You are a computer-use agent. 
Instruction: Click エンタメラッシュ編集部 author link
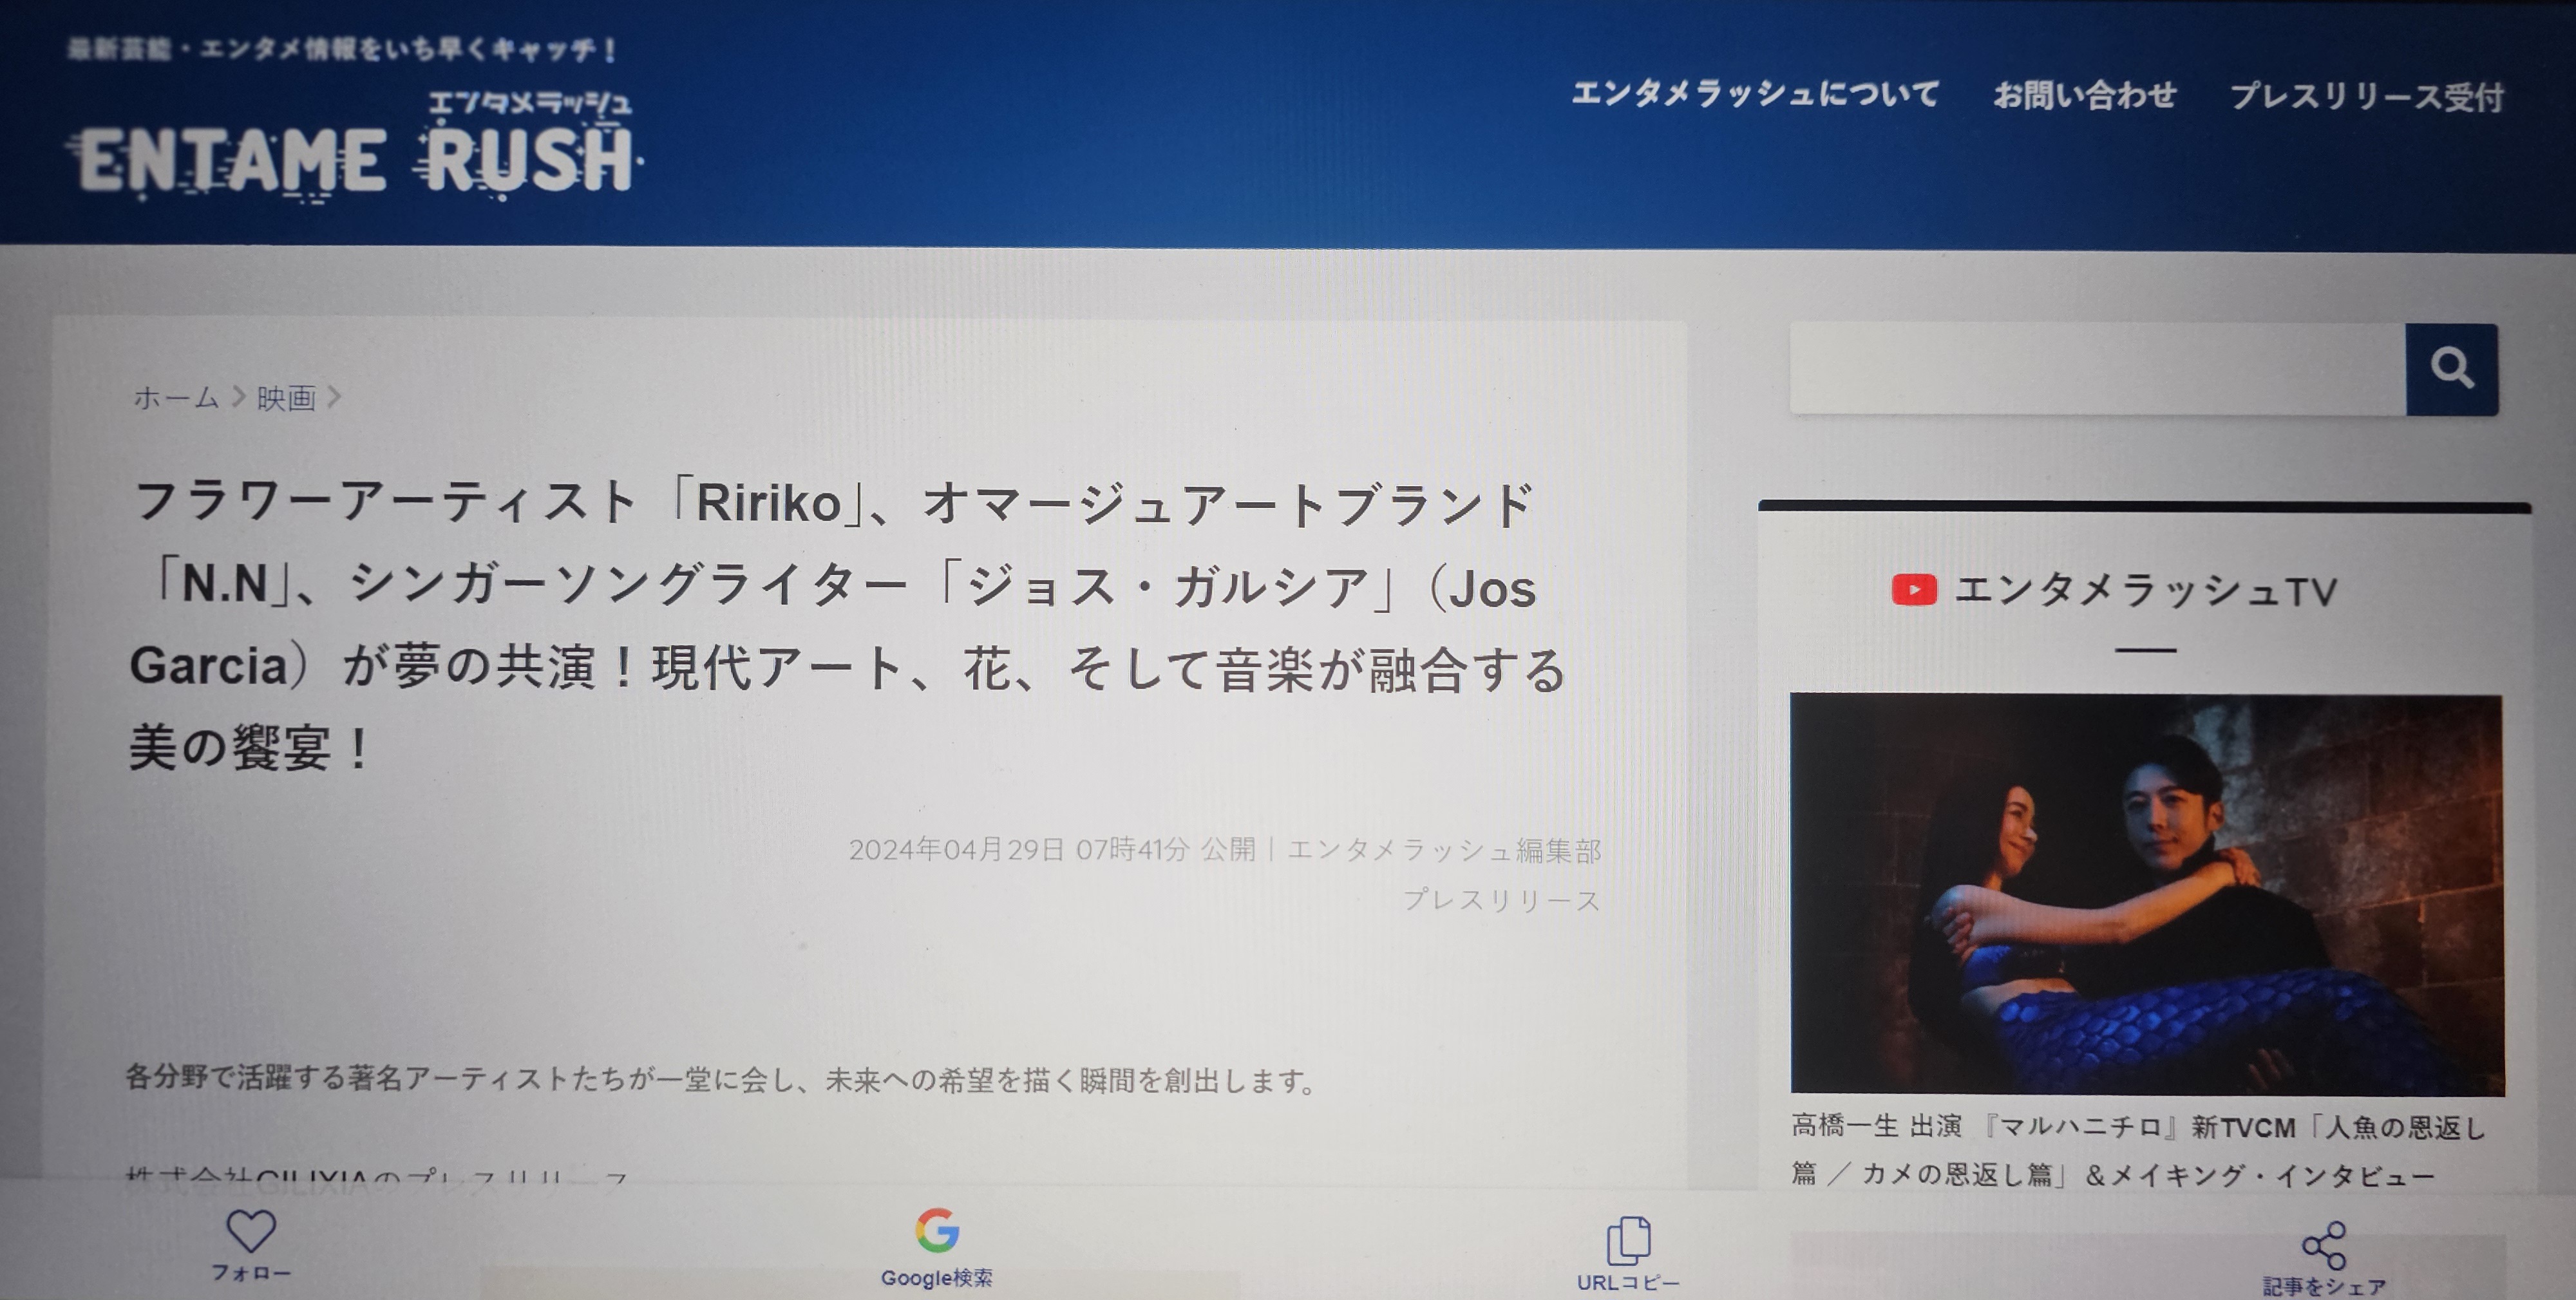coord(1444,850)
